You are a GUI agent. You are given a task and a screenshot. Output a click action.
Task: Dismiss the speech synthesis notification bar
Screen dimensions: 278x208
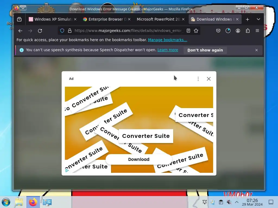point(257,50)
